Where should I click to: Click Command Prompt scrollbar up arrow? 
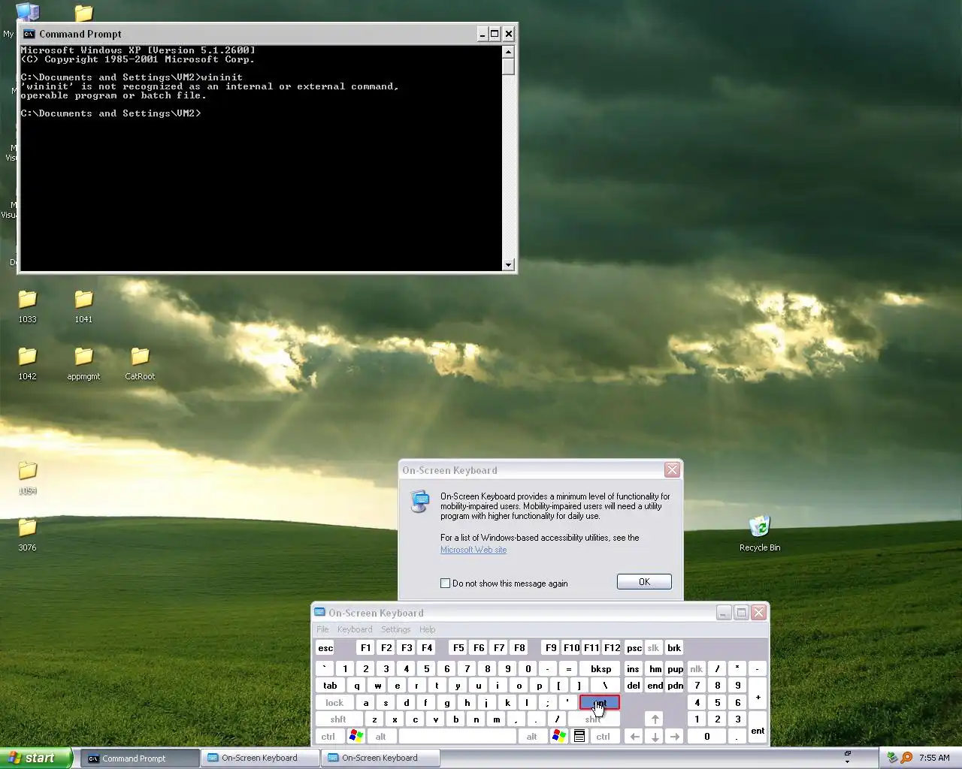(x=509, y=52)
